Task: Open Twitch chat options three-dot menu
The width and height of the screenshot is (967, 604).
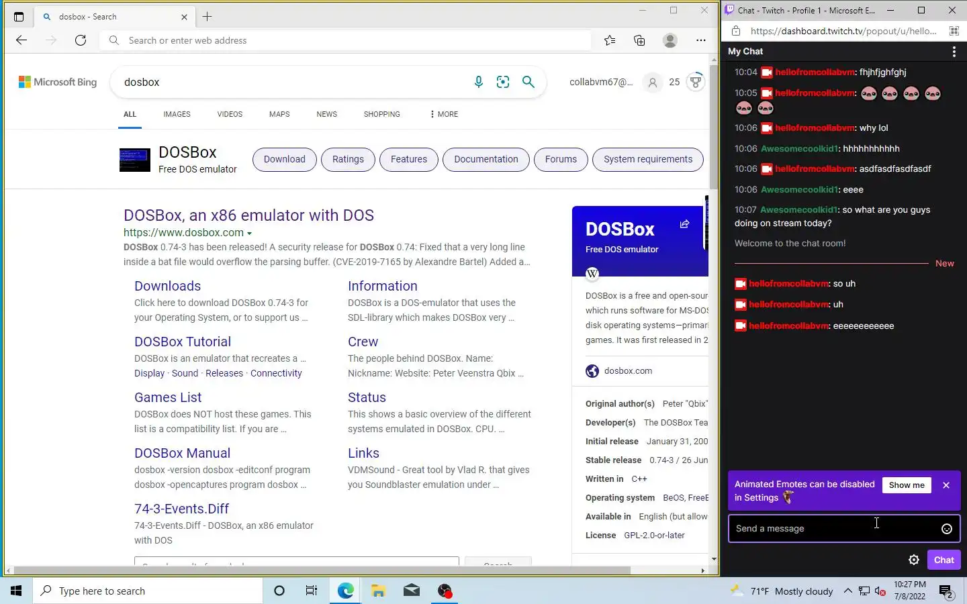Action: coord(954,52)
